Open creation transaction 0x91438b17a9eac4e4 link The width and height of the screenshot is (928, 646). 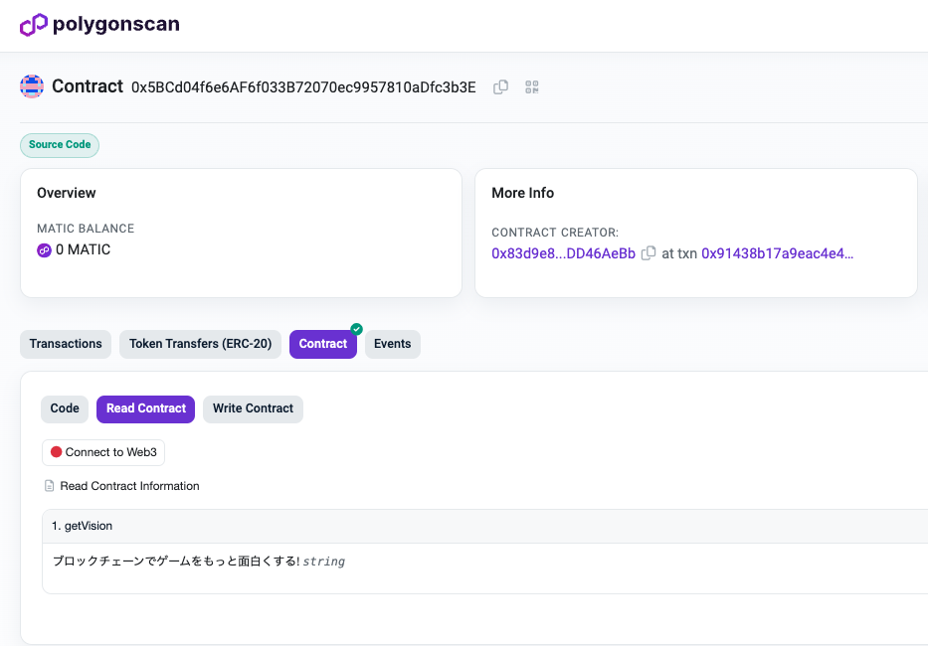coord(777,253)
